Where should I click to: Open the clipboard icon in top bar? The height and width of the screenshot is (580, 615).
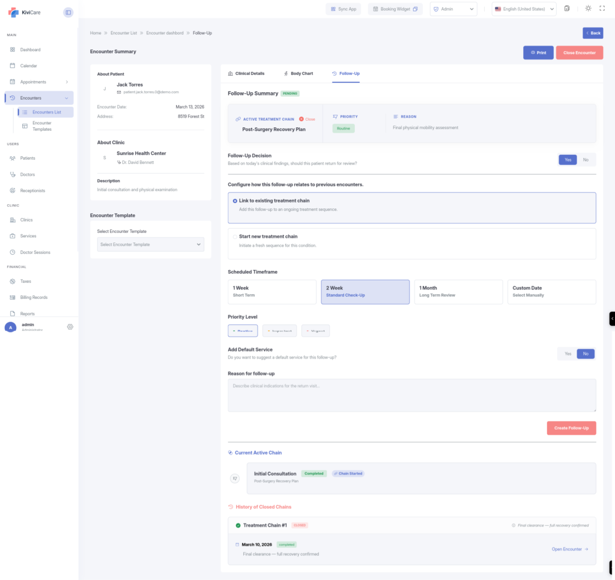point(567,9)
